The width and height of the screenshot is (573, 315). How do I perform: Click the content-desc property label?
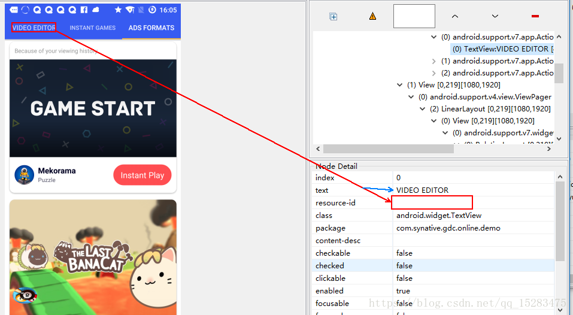(338, 241)
